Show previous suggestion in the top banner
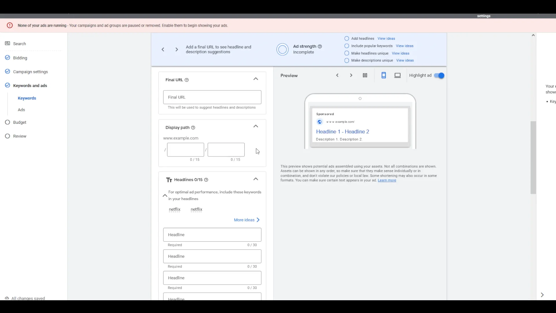Screen dimensions: 556x313 163,50
